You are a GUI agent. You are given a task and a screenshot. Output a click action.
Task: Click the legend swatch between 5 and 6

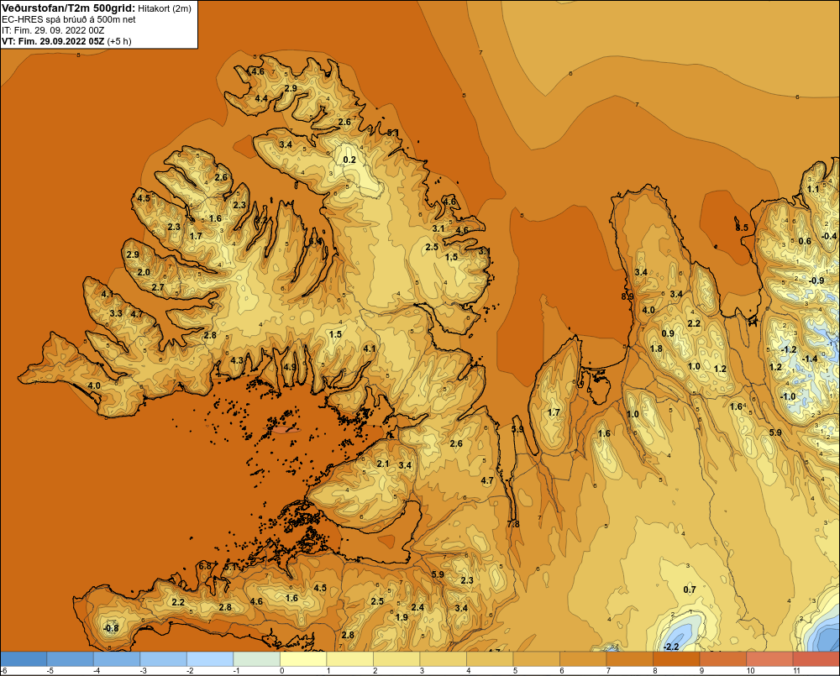pos(536,659)
